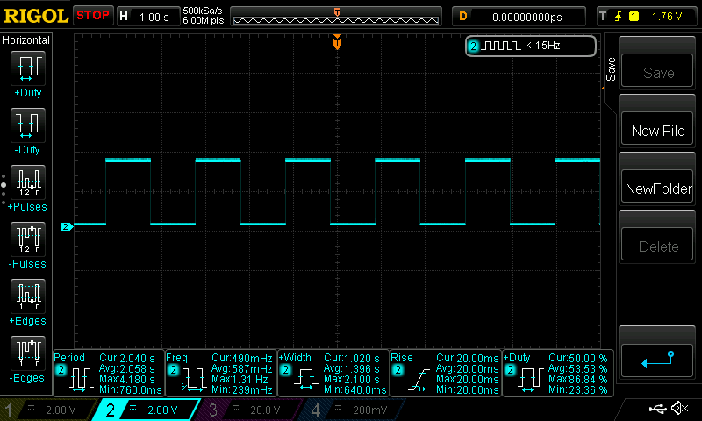This screenshot has height=421, width=702.
Task: Click the +Duty 'Min:23.36 %' value
Action: pyautogui.click(x=578, y=390)
